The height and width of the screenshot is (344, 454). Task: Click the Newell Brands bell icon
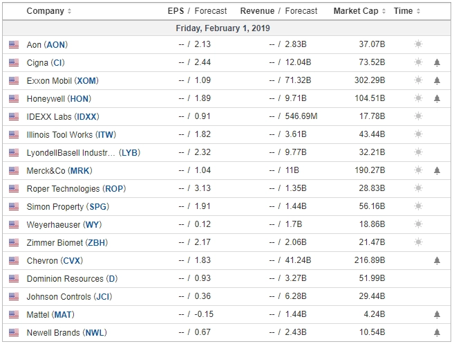click(437, 332)
